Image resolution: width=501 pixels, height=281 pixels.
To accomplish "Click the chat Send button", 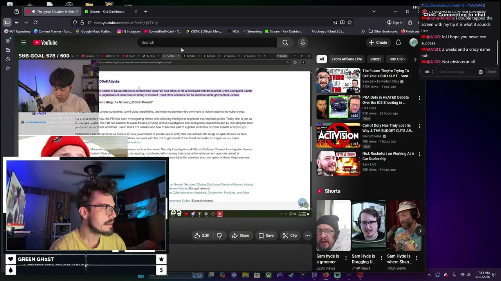I will pyautogui.click(x=491, y=72).
